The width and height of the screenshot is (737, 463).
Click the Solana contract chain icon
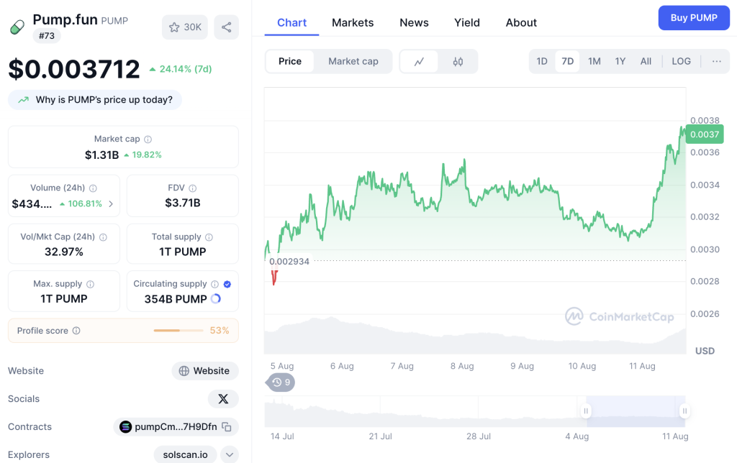pos(125,427)
